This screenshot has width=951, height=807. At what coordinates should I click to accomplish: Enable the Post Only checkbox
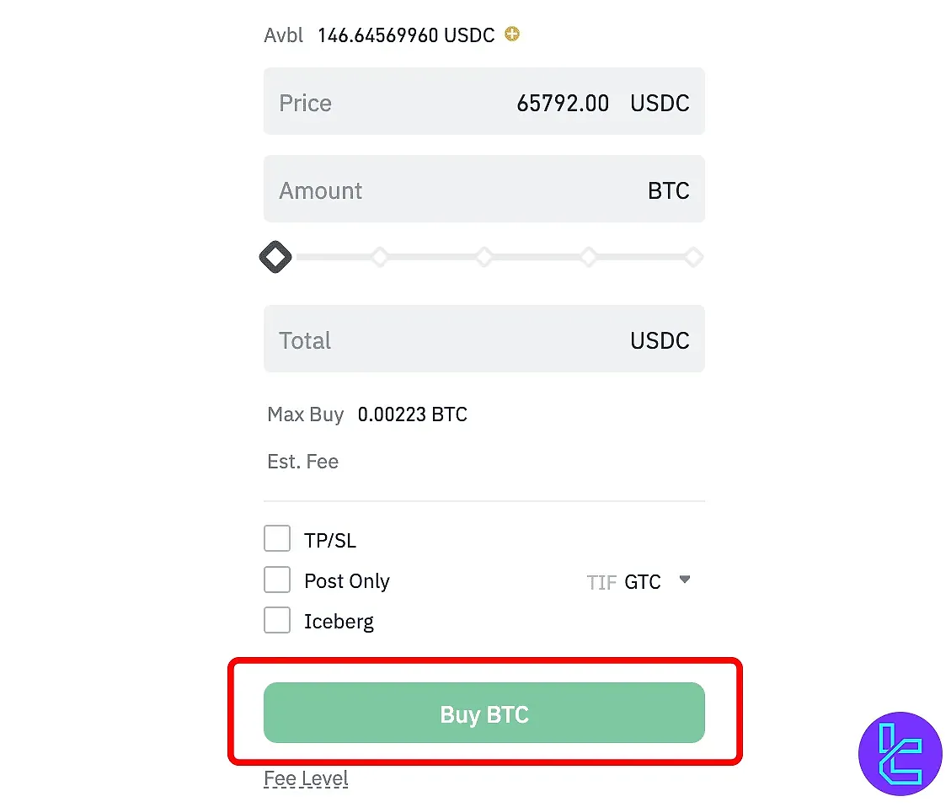277,580
